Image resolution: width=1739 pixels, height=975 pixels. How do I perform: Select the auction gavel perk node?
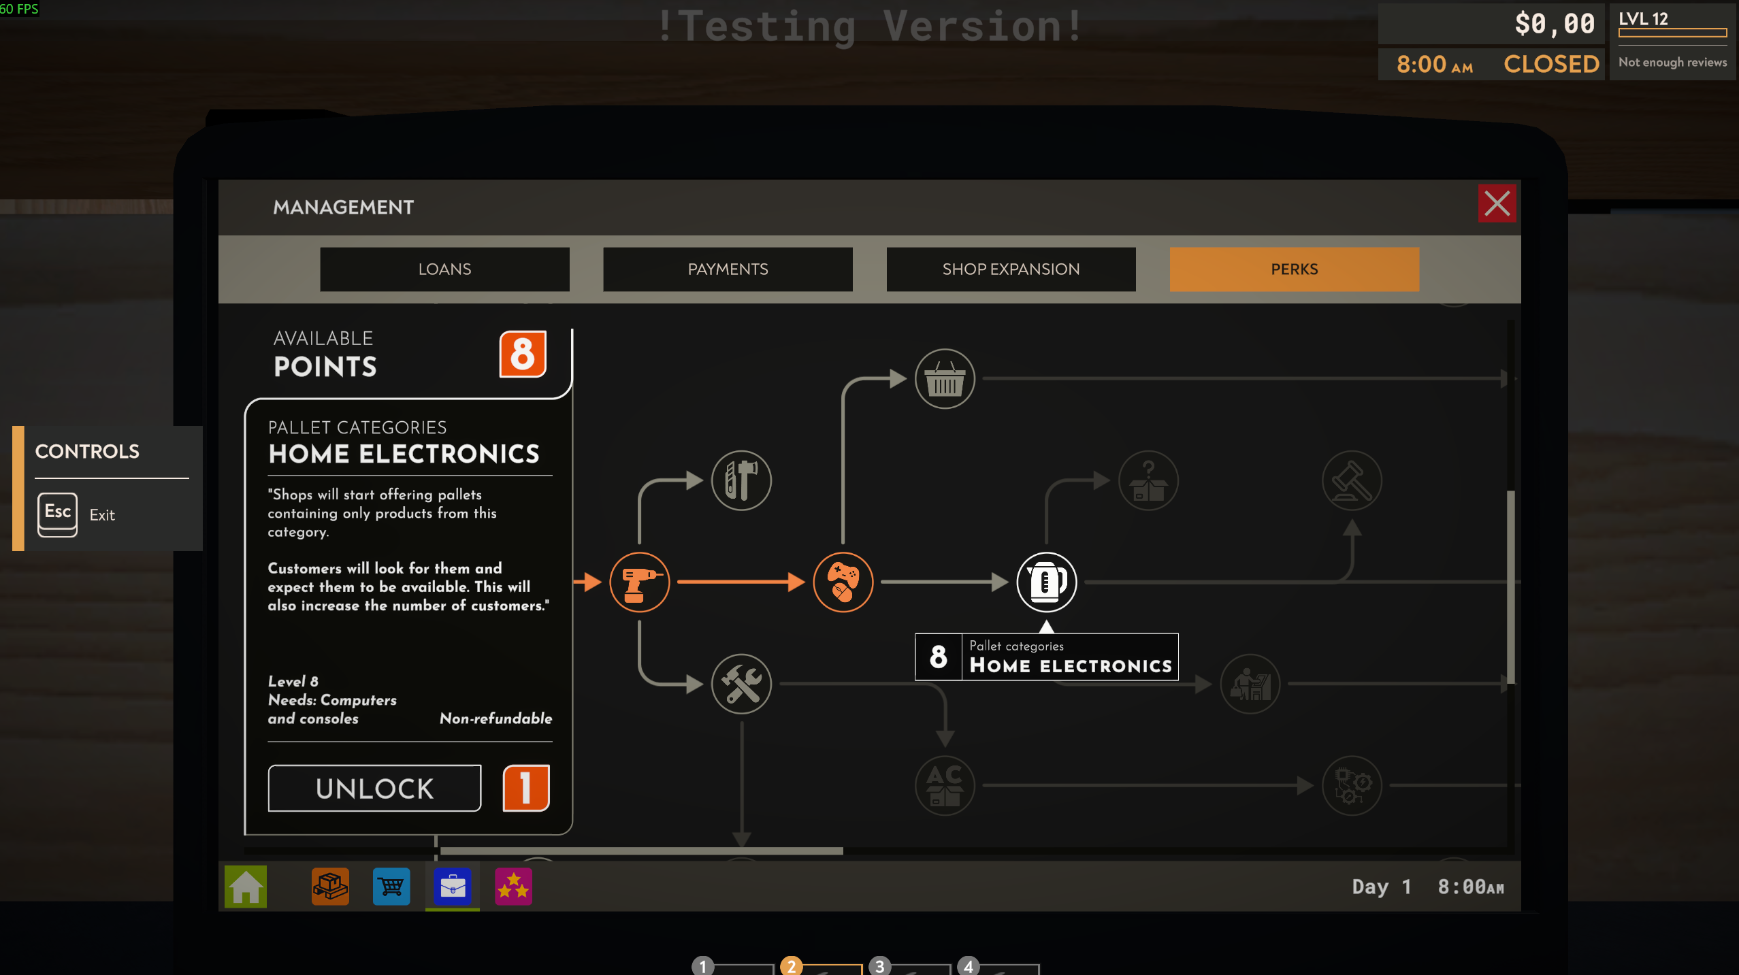1352,480
